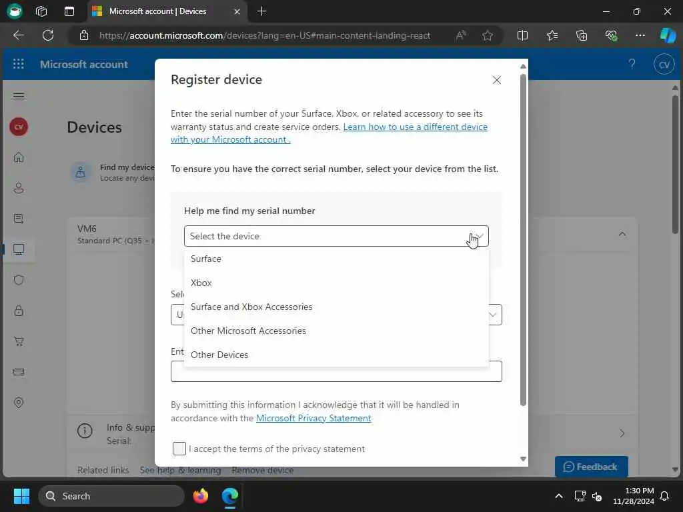Expand the Info & support row arrow
The image size is (683, 512).
click(622, 433)
